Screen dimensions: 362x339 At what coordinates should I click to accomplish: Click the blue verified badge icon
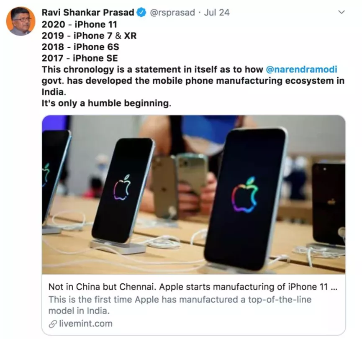point(141,13)
